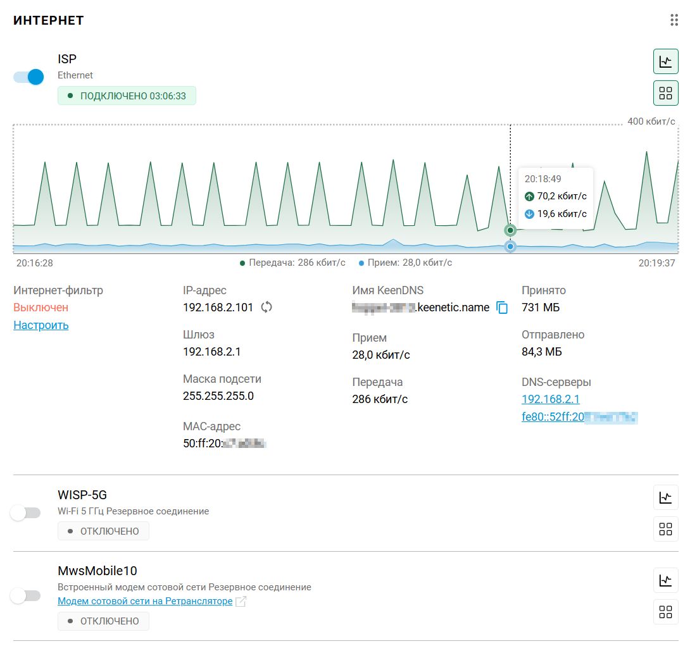Copy the KeenDNS name to clipboard
The height and width of the screenshot is (646, 690).
502,308
